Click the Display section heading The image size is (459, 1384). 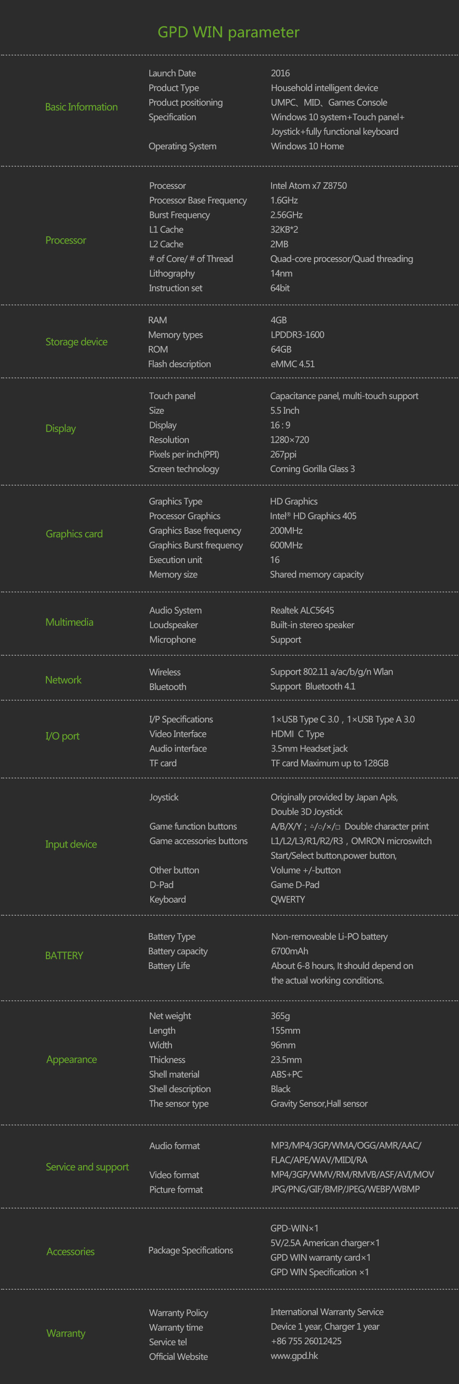(x=61, y=428)
